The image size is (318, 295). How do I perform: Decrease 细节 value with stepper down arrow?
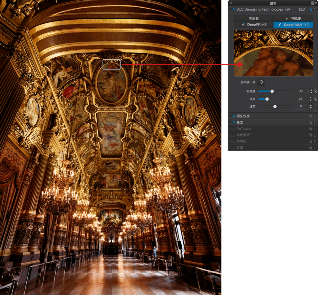pyautogui.click(x=311, y=108)
